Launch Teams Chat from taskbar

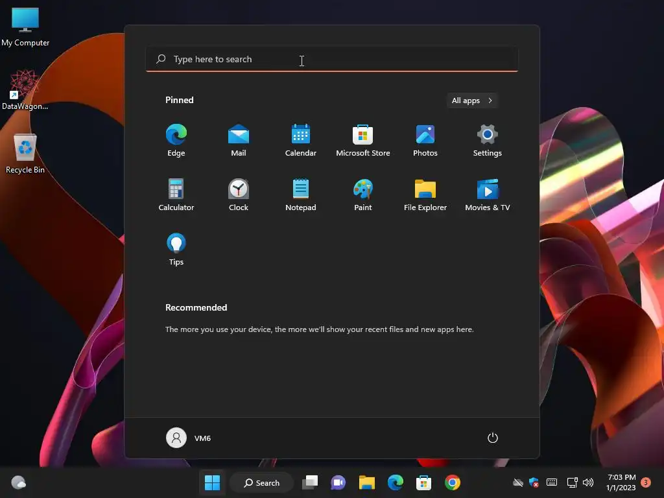point(338,482)
